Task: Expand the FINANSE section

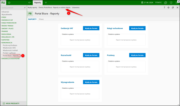Action: click(x=4, y=31)
